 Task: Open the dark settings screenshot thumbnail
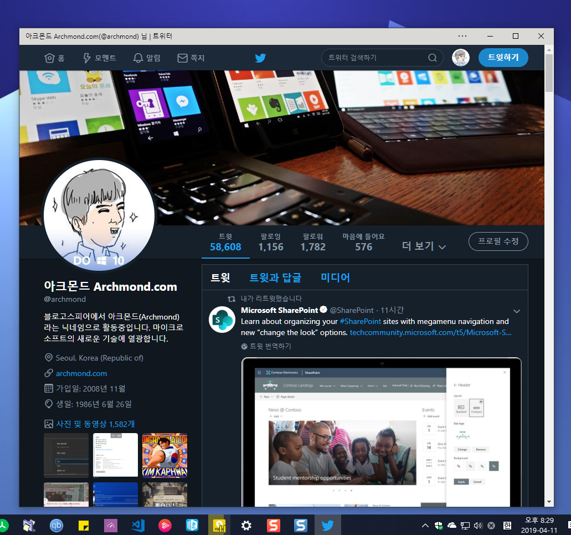[66, 455]
